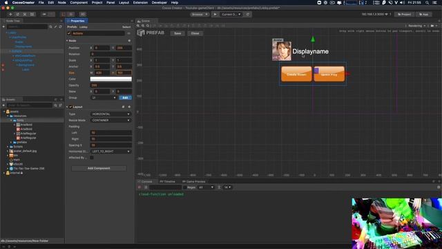The image size is (442, 249).
Task: Click the Close prefab button
Action: 195,33
